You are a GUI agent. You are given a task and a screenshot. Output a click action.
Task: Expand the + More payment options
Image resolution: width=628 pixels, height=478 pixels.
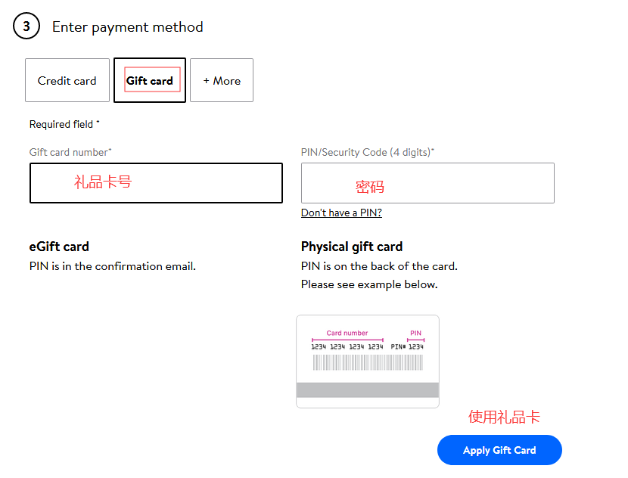click(x=222, y=80)
